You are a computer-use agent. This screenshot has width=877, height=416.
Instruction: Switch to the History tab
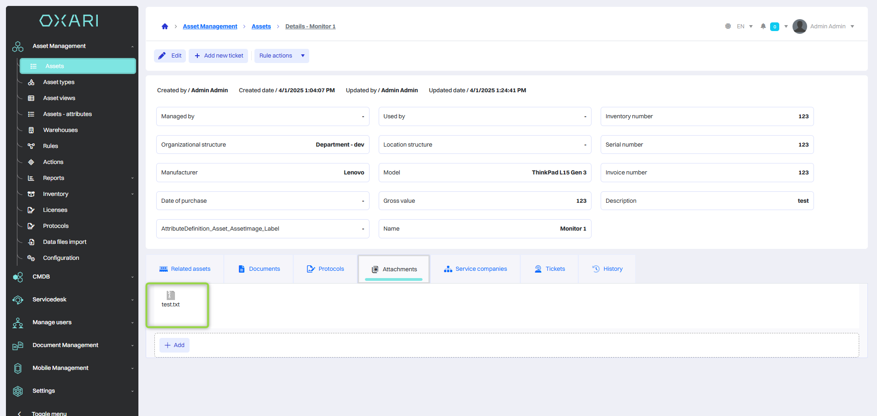click(607, 269)
